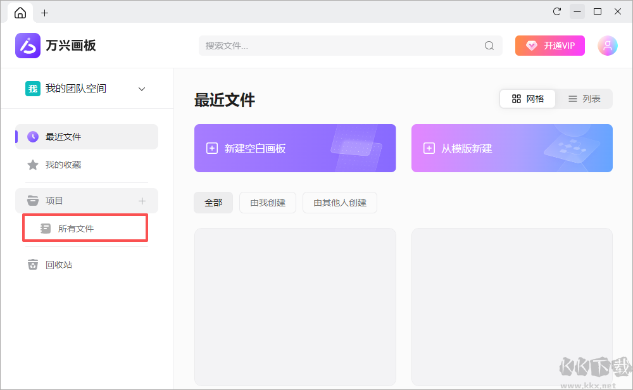Select the 全部 filter tab
This screenshot has width=633, height=390.
[213, 202]
